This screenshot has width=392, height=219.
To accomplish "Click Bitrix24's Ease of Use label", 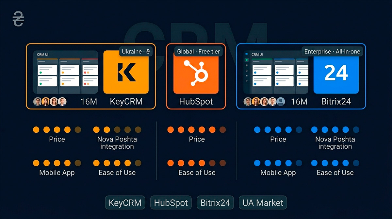I will click(335, 173).
